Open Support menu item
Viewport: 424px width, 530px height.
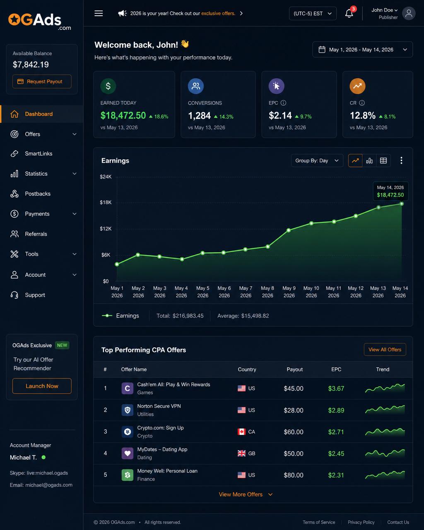point(41,295)
